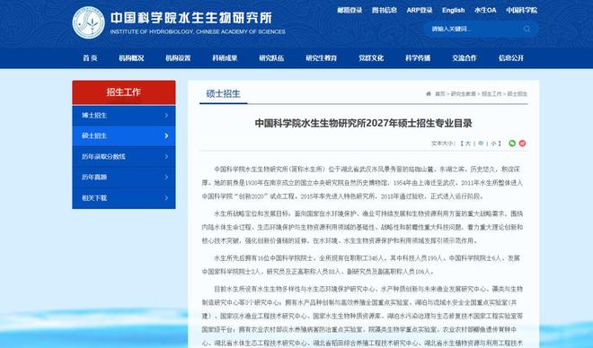
Task: Click the Institute of Hydrobiology logo emblem
Action: [x=88, y=22]
